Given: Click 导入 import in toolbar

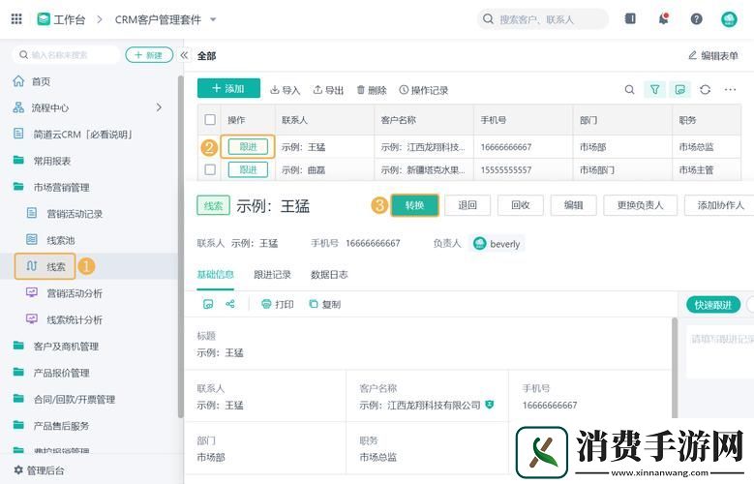Looking at the screenshot, I should 286,90.
